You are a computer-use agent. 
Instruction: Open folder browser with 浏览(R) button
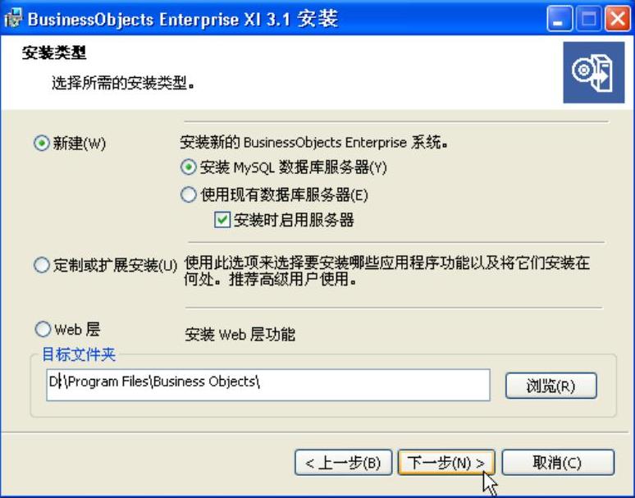pos(550,386)
